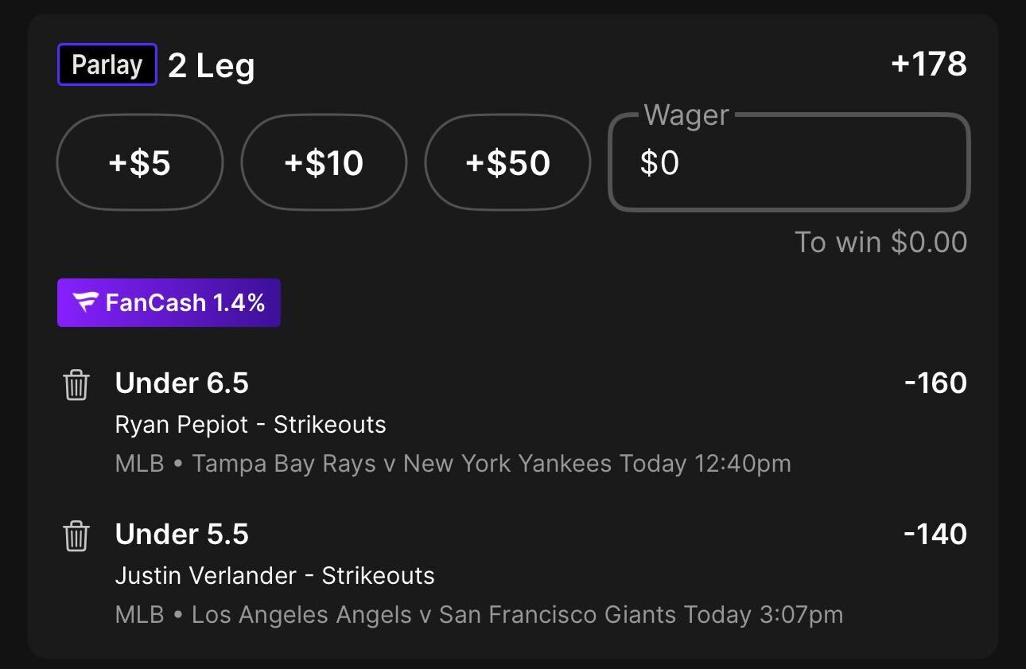Click the Parlay badge label

pos(107,64)
